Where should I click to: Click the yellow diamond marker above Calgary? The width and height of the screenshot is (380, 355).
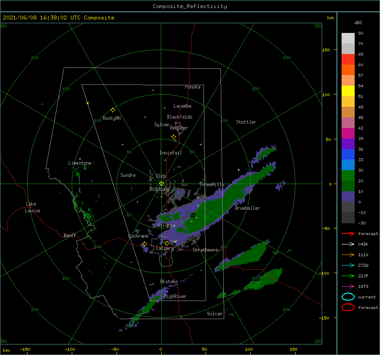167,243
